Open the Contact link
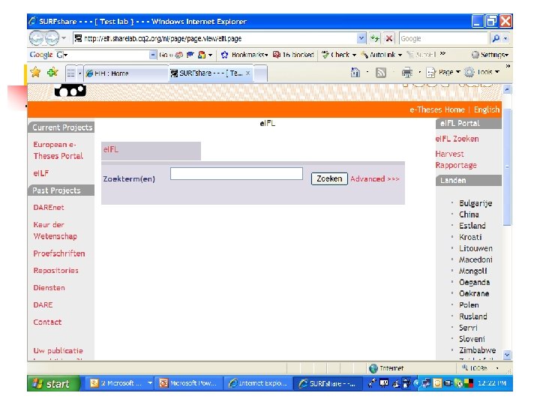Viewport: 540px width, 405px height. (47, 322)
